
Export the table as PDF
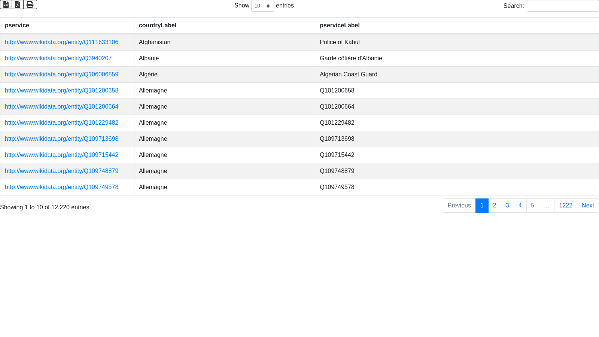tap(18, 4)
